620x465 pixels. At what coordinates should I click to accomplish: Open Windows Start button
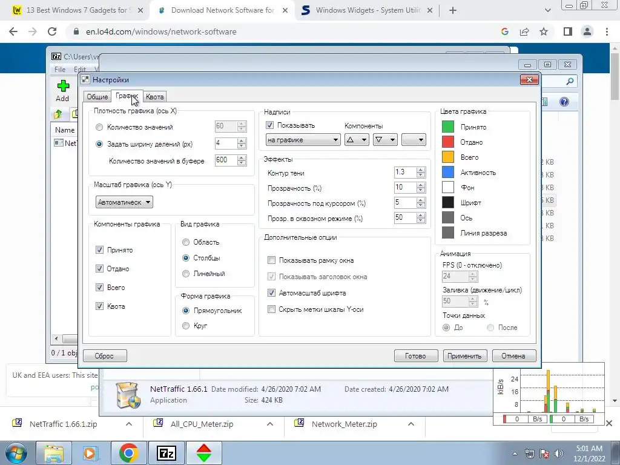click(x=16, y=453)
